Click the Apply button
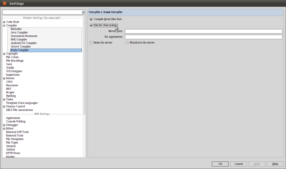This screenshot has height=169, width=286. [257, 164]
